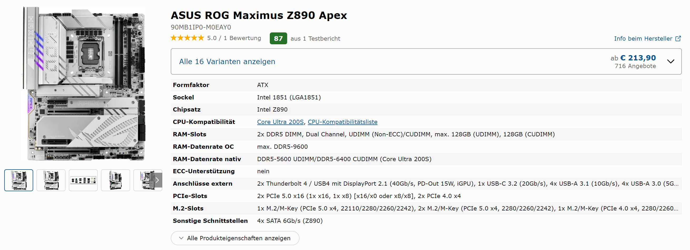690x250 pixels.
Task: Click the M.2-Slots value text
Action: click(x=468, y=208)
